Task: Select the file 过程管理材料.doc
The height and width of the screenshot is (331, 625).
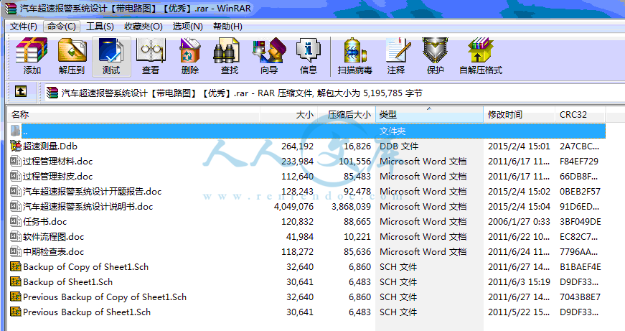Action: click(x=58, y=162)
